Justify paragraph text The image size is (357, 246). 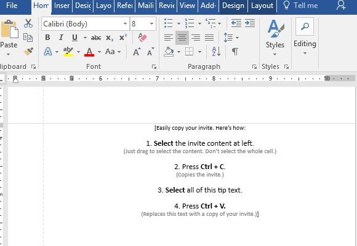(x=209, y=38)
